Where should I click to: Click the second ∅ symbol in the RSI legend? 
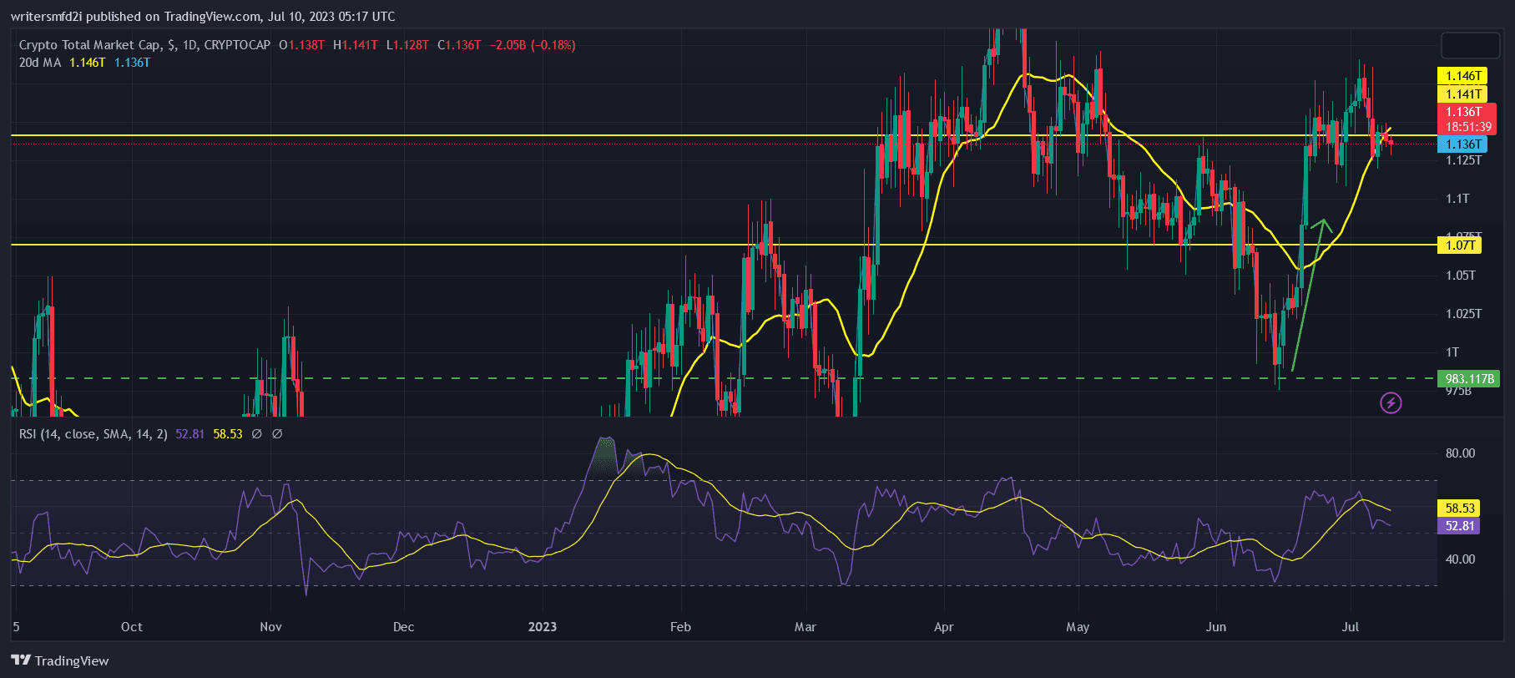[x=277, y=434]
